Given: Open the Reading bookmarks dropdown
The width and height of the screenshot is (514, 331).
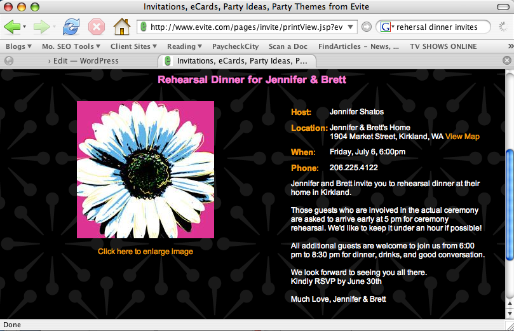Looking at the screenshot, I should point(184,46).
